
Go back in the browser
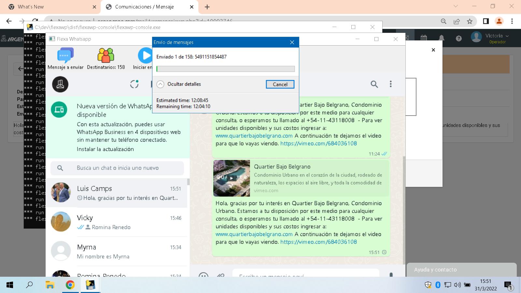9,21
